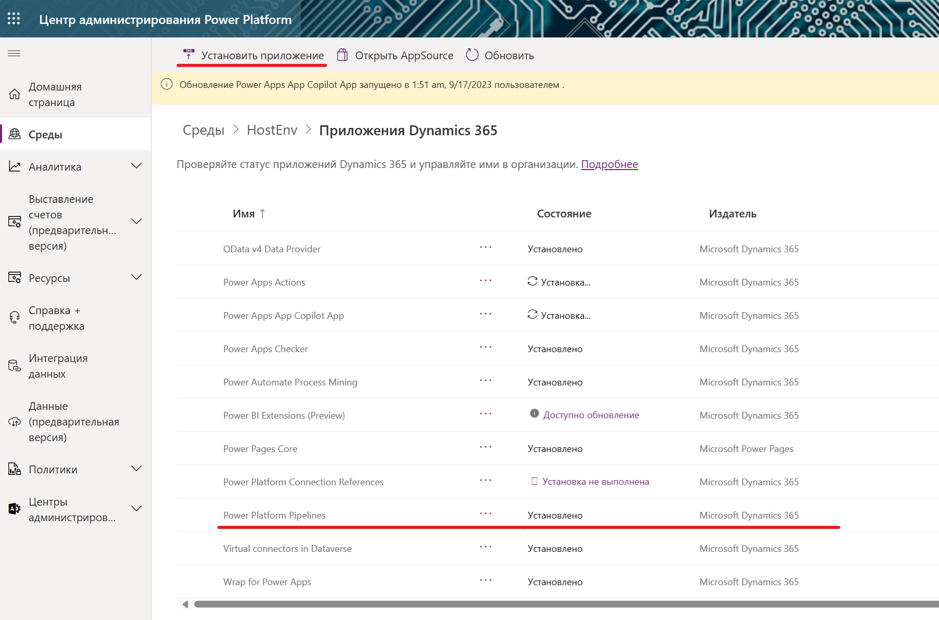Collapse the navigation hamburger menu
The height and width of the screenshot is (620, 939).
(14, 53)
